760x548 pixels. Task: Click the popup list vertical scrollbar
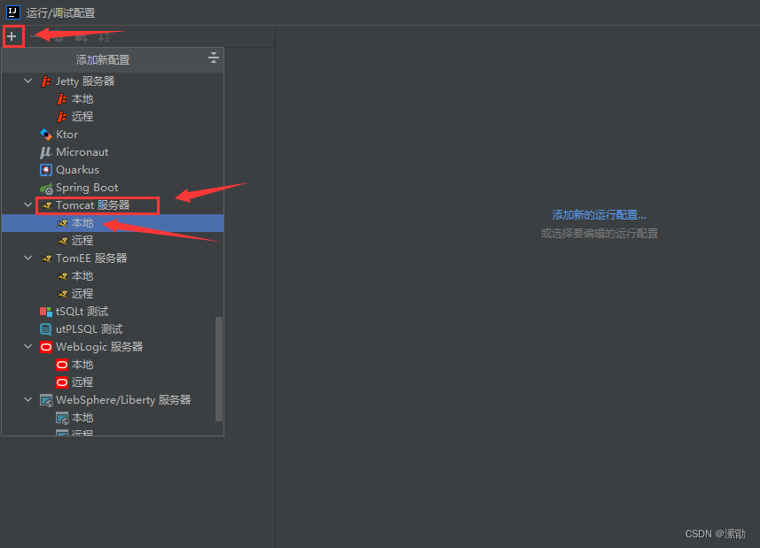click(219, 369)
